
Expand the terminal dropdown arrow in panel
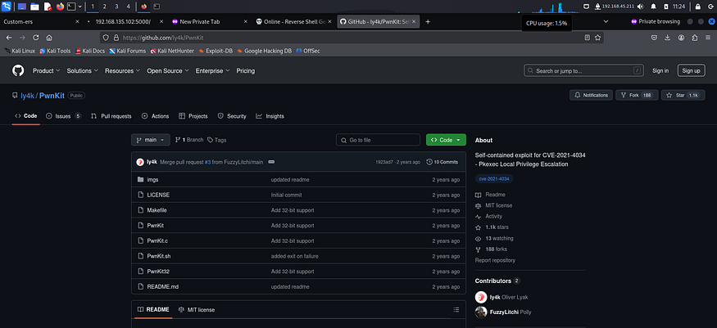click(80, 7)
